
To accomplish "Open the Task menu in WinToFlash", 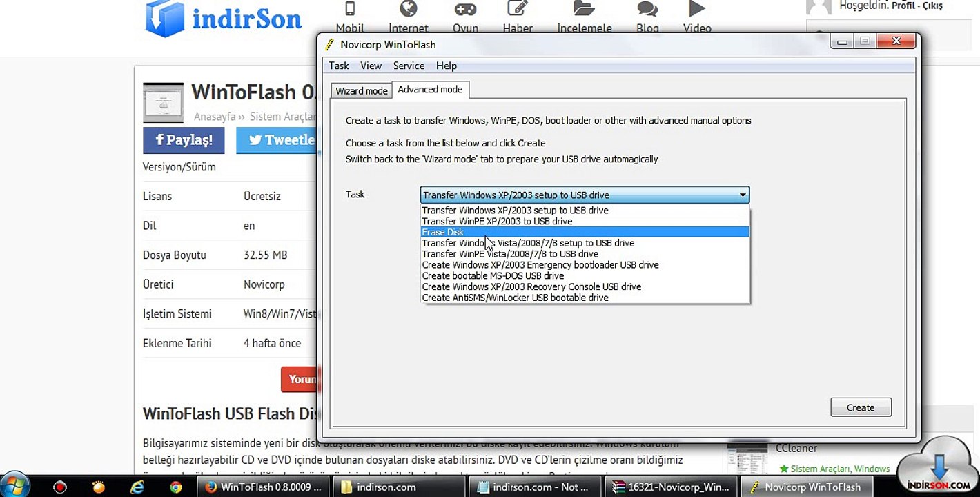I will click(339, 66).
